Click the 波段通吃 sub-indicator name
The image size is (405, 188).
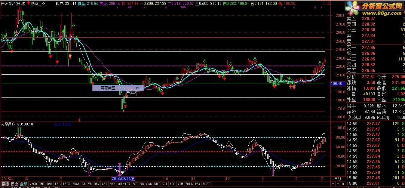coord(8,124)
